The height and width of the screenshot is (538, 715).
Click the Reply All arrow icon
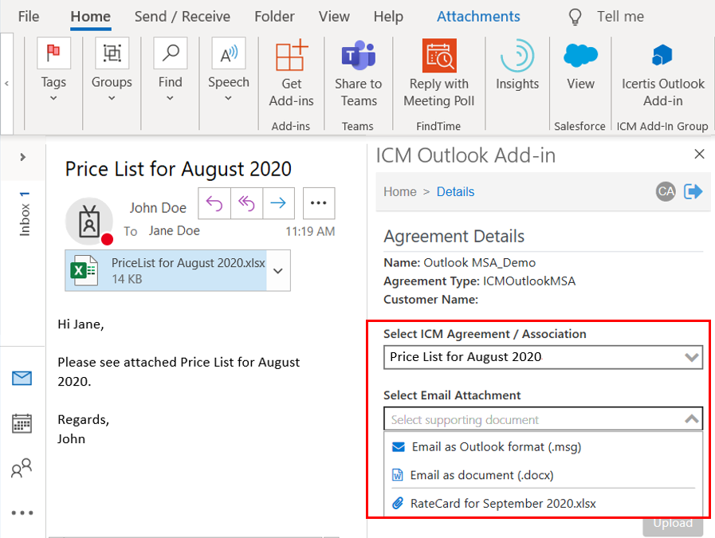[x=246, y=203]
